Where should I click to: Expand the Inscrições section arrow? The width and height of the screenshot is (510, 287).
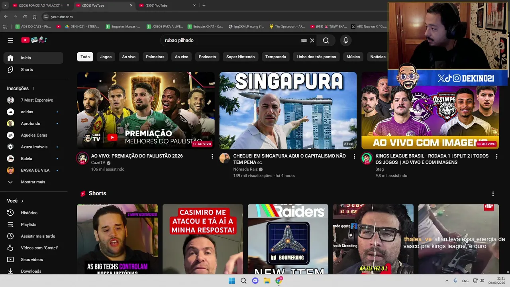point(33,88)
